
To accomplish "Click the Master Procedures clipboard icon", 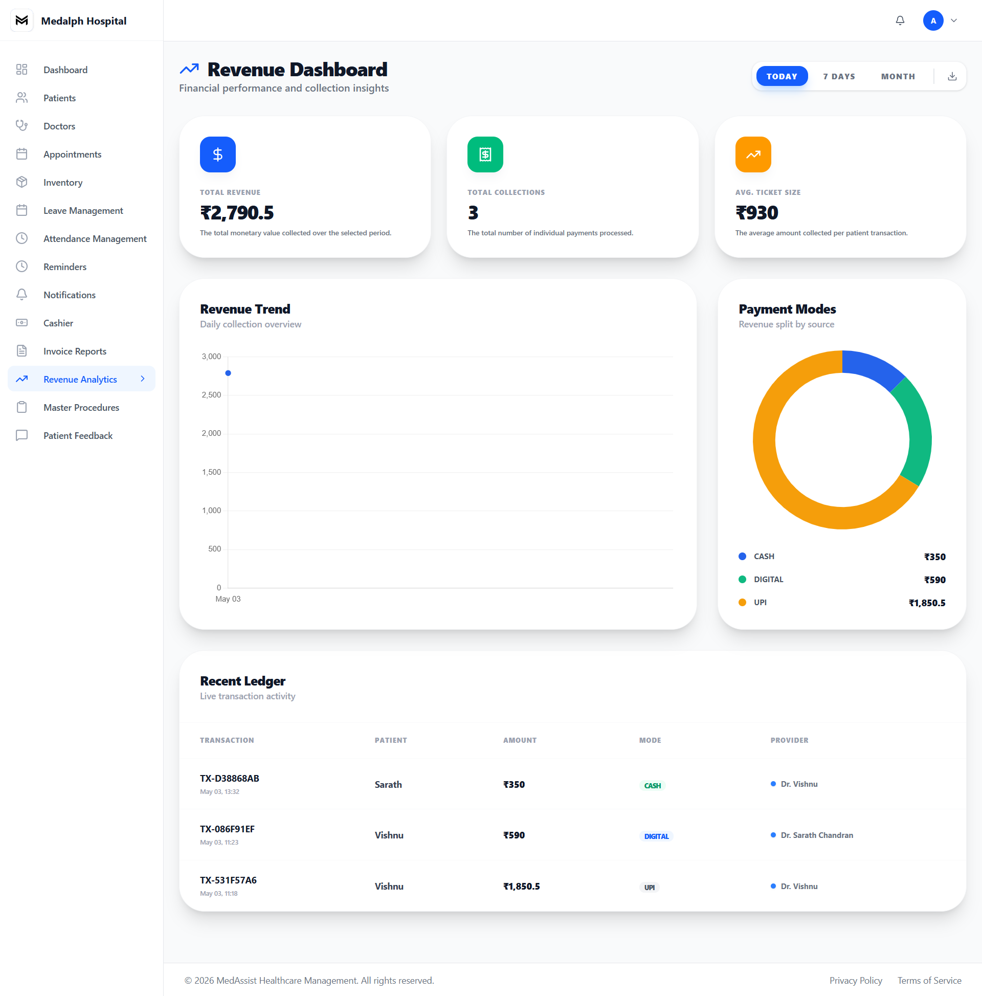I will click(21, 407).
